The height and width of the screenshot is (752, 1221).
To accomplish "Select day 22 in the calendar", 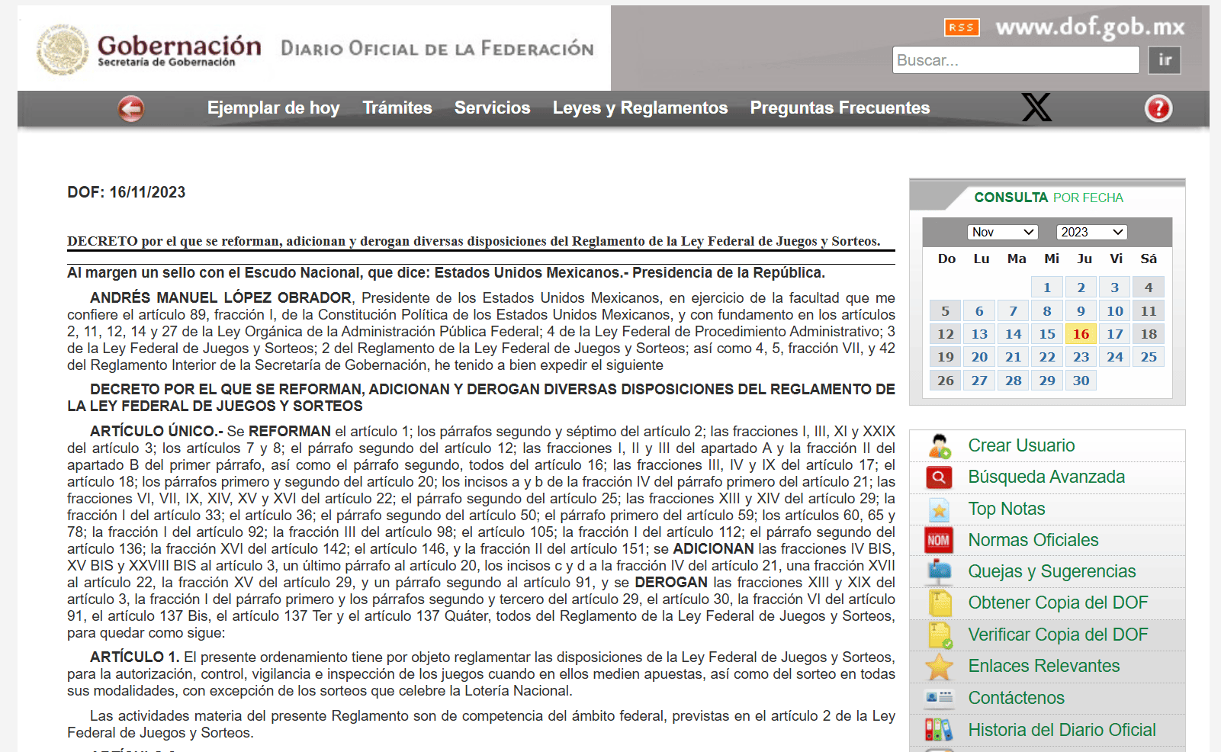I will (1047, 357).
